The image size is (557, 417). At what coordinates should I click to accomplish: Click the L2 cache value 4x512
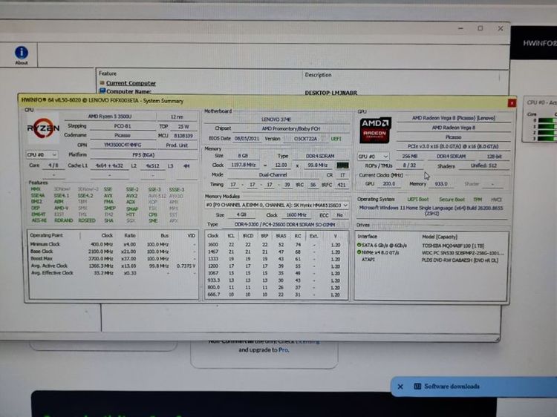152,165
